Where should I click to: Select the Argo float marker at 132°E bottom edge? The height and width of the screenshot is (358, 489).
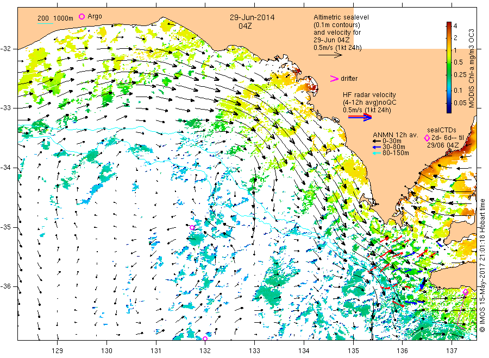click(x=205, y=338)
